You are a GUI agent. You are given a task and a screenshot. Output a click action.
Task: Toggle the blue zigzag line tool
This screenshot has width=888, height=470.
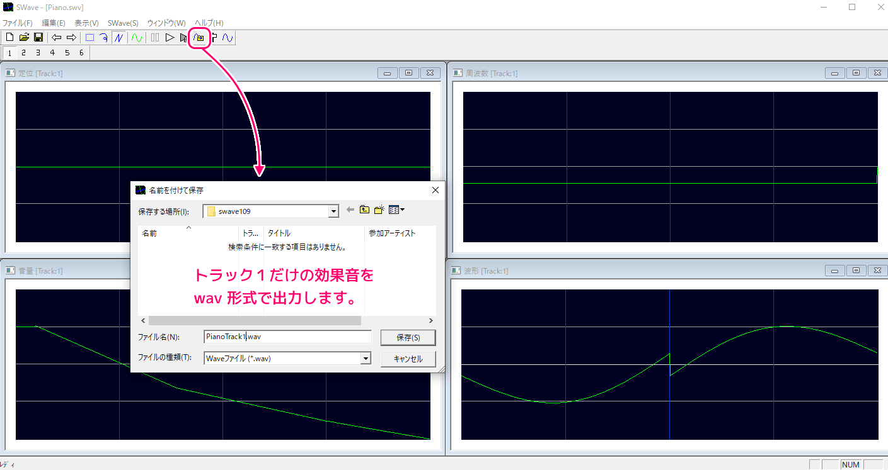pyautogui.click(x=118, y=38)
